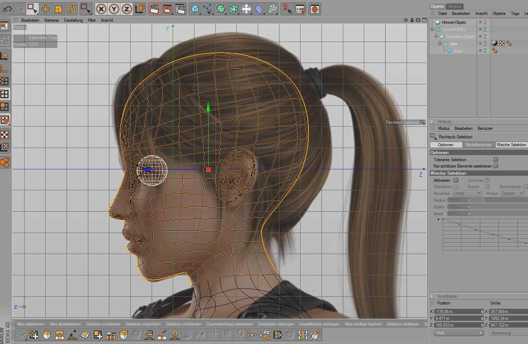Collapse the Lara object tree node
The height and width of the screenshot is (344, 528).
point(440,44)
